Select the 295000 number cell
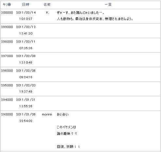Screen dimensions: 161x152 [7, 85]
